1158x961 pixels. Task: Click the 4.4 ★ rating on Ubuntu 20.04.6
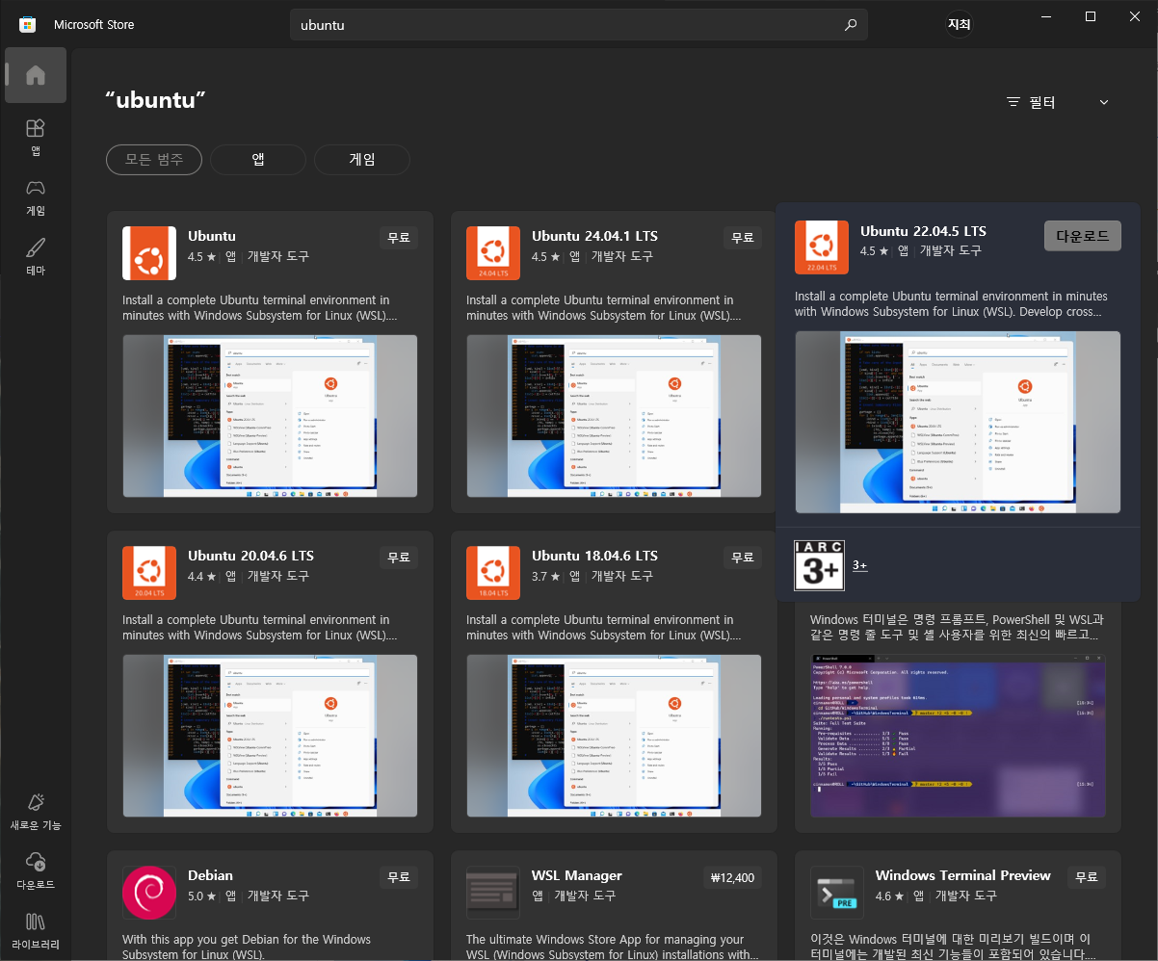click(x=201, y=577)
